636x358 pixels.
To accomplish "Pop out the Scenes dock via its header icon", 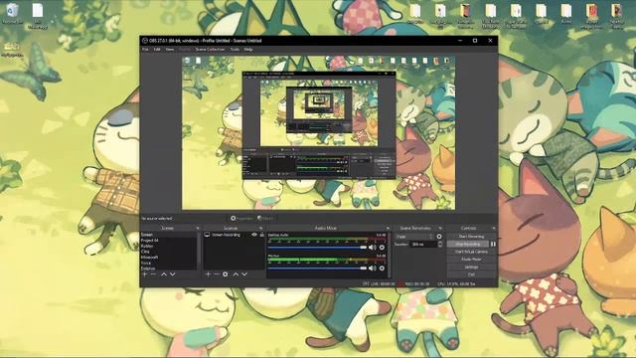I will pyautogui.click(x=198, y=228).
